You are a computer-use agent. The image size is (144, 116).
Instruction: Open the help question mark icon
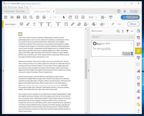click(x=119, y=11)
